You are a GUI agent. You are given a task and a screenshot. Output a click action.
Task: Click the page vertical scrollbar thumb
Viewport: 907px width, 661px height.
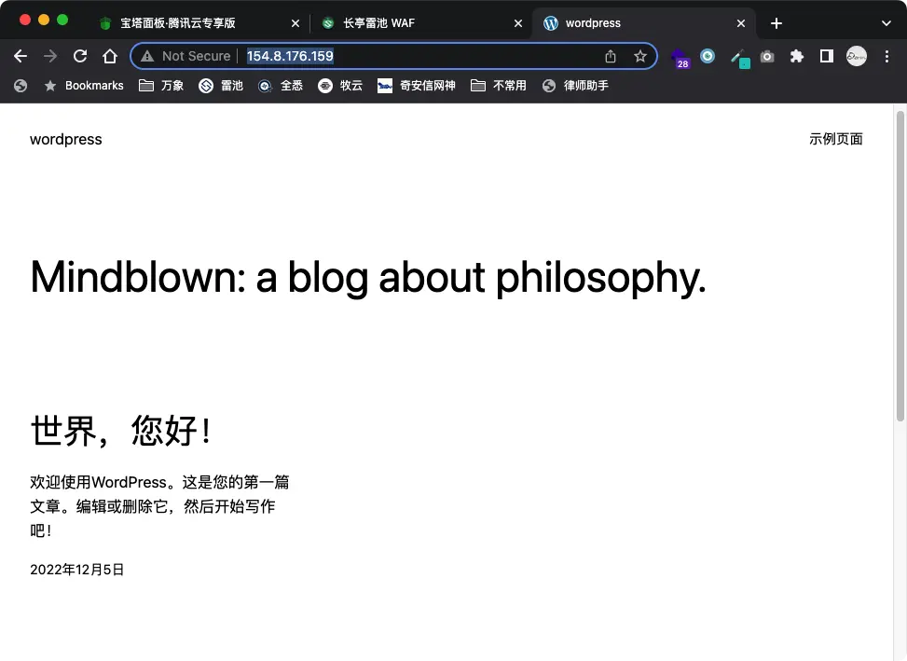click(900, 266)
